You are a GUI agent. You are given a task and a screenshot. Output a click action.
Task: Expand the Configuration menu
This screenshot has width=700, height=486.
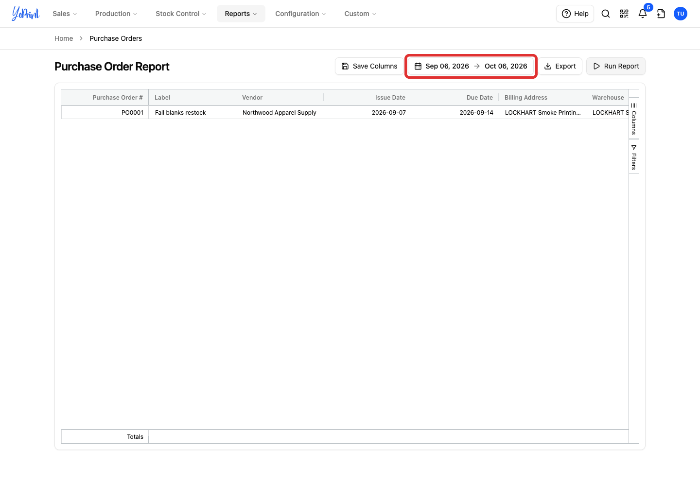(300, 14)
